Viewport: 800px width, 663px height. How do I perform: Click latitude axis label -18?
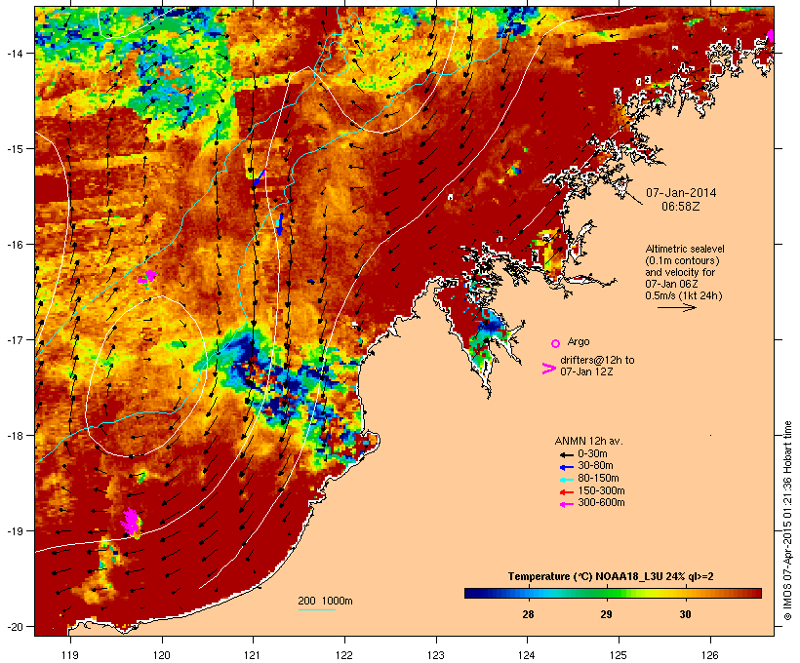pyautogui.click(x=14, y=436)
